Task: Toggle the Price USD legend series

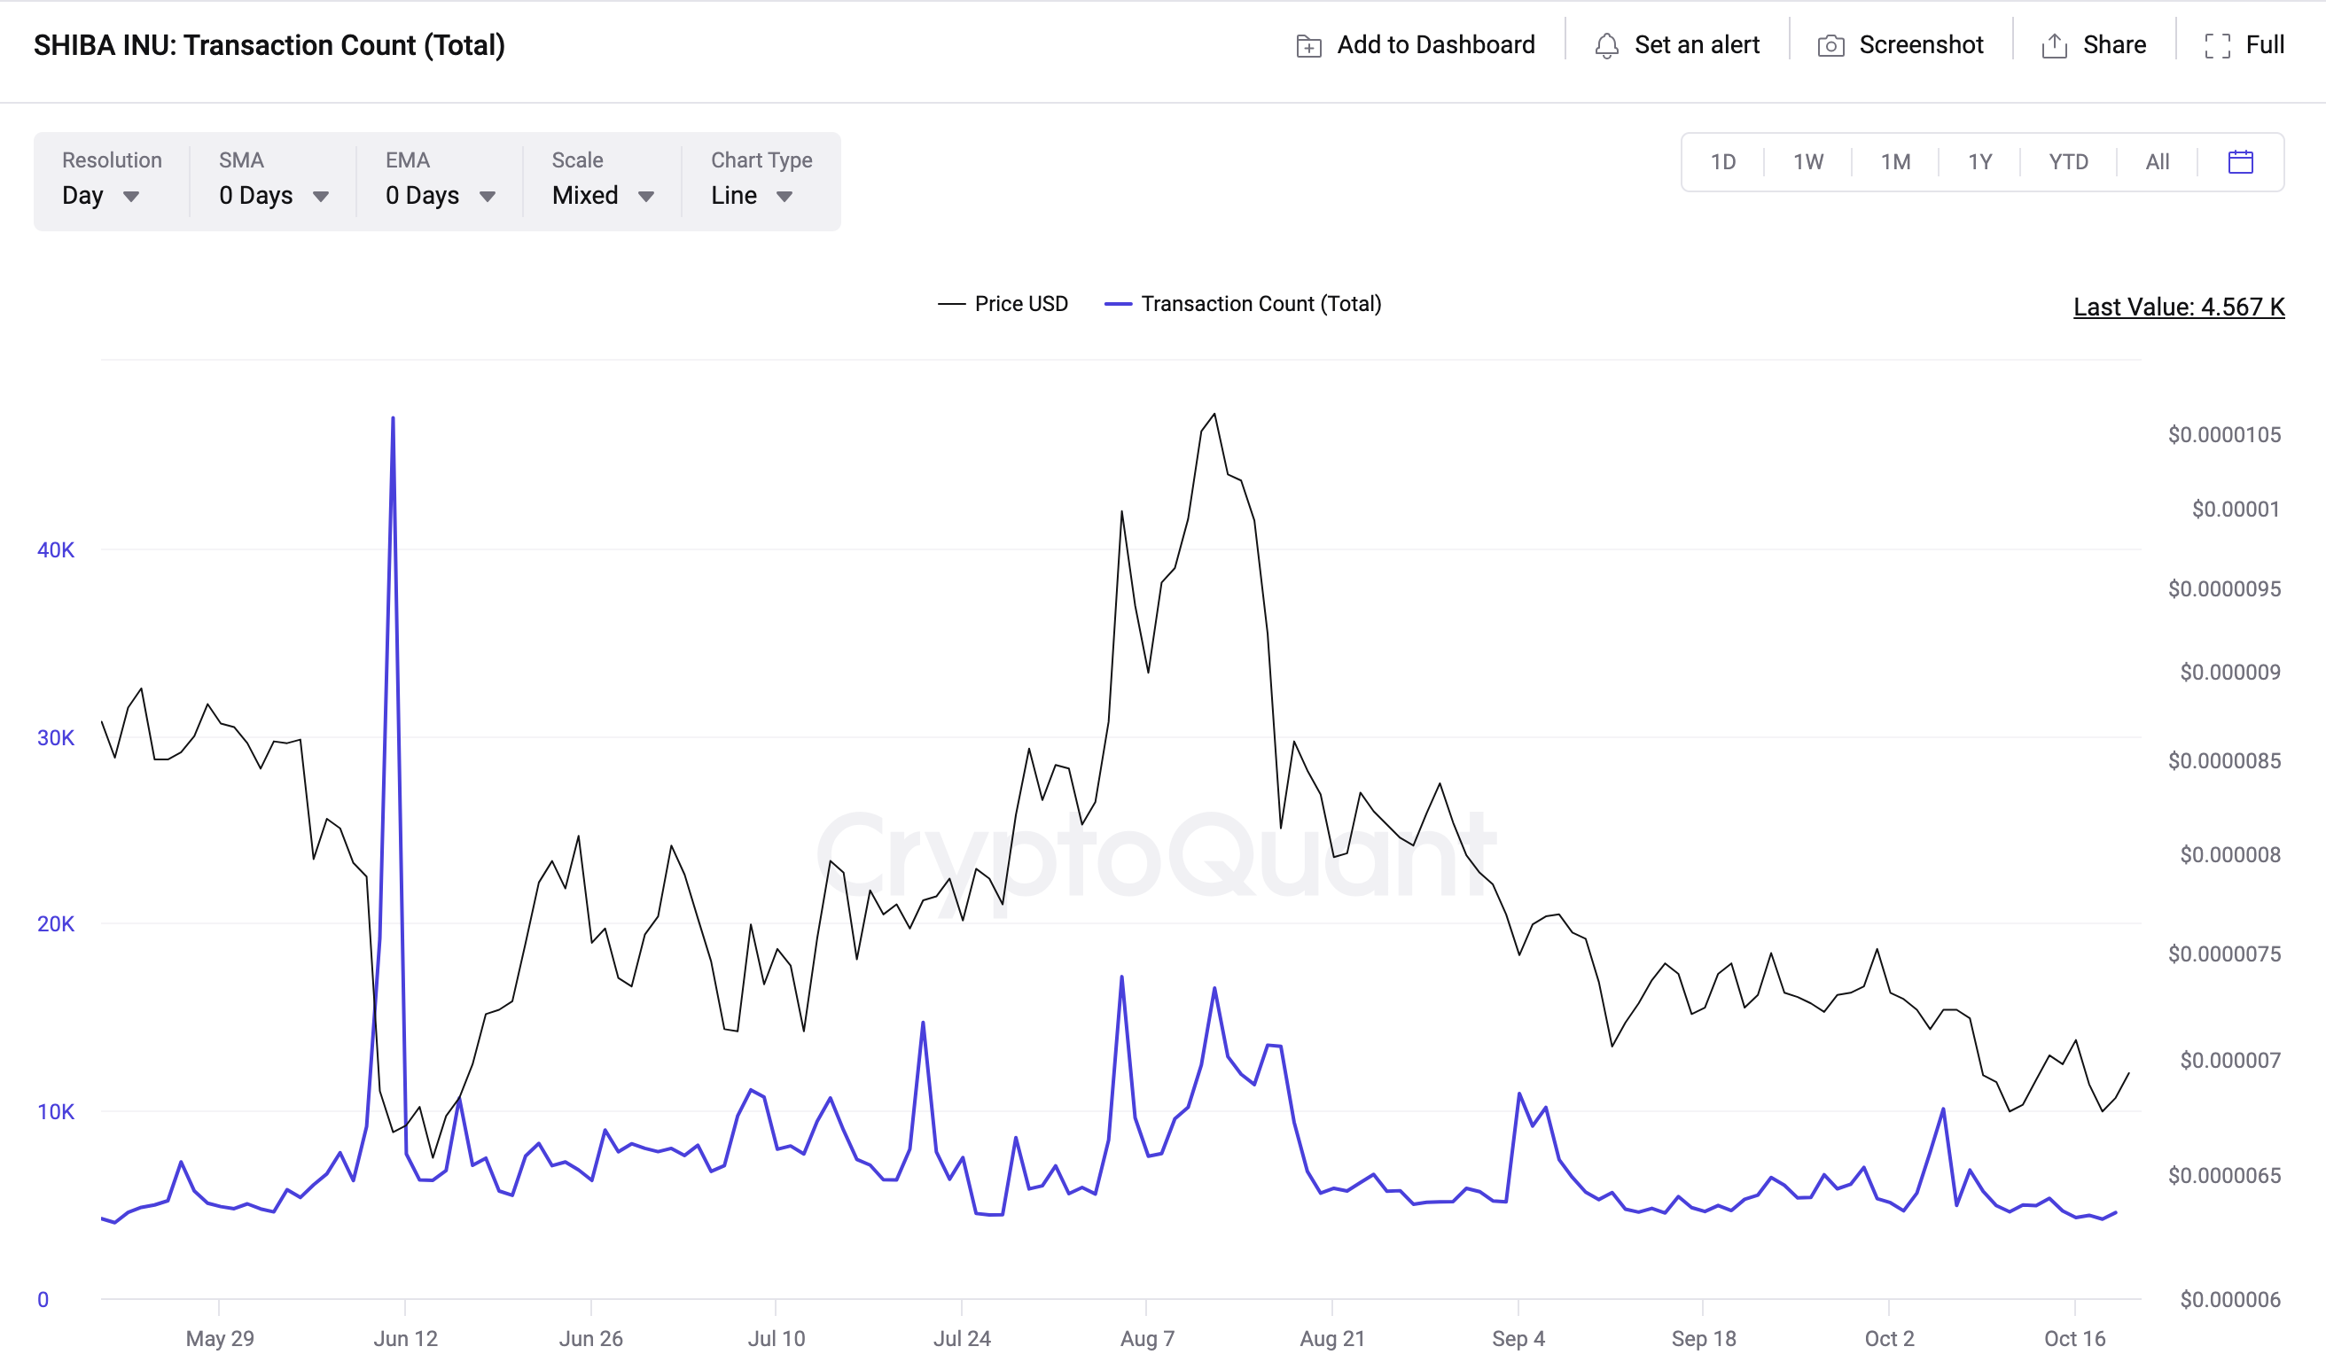Action: click(x=1003, y=304)
